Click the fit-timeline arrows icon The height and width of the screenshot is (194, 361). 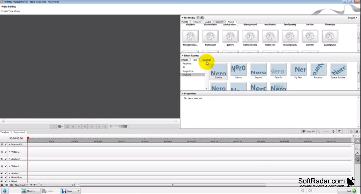click(33, 185)
